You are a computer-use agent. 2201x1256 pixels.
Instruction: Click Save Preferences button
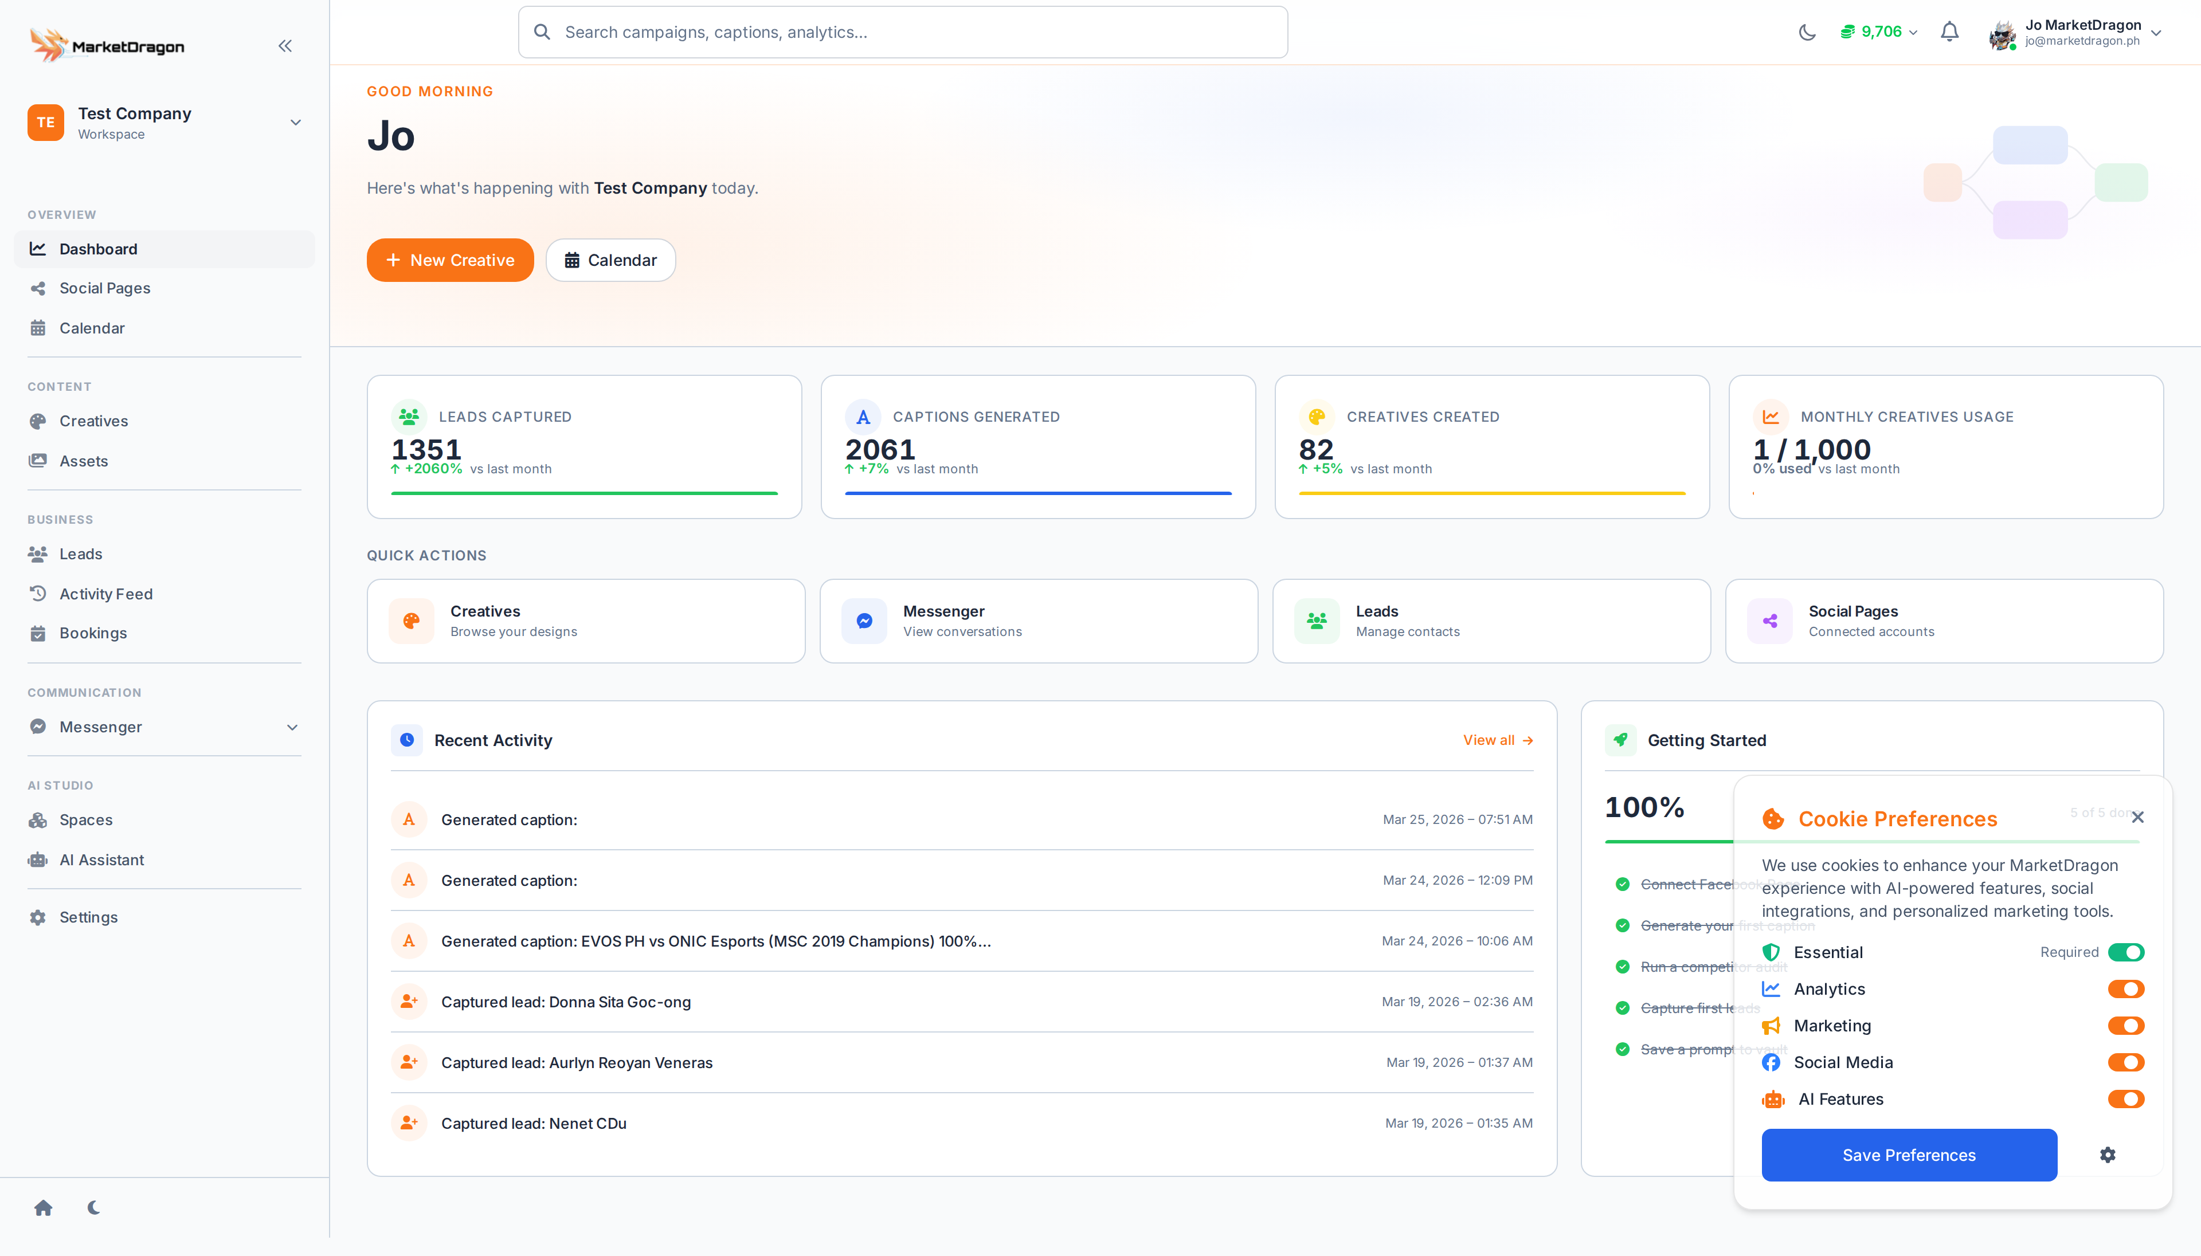coord(1909,1155)
